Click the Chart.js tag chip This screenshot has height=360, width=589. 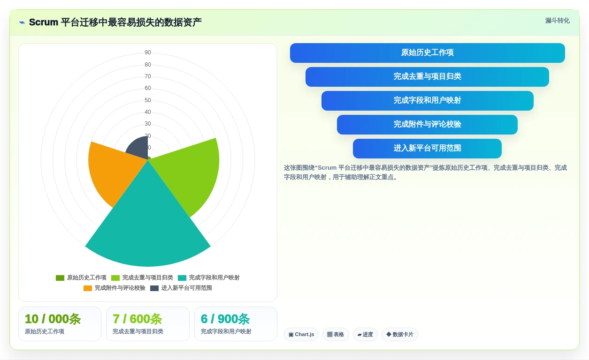[301, 335]
